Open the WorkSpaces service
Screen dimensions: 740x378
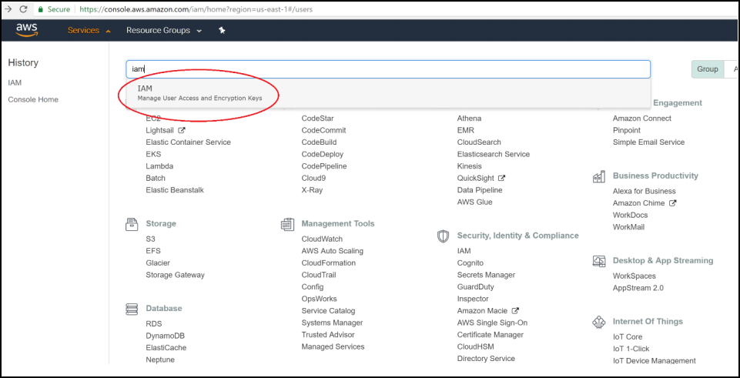click(635, 276)
